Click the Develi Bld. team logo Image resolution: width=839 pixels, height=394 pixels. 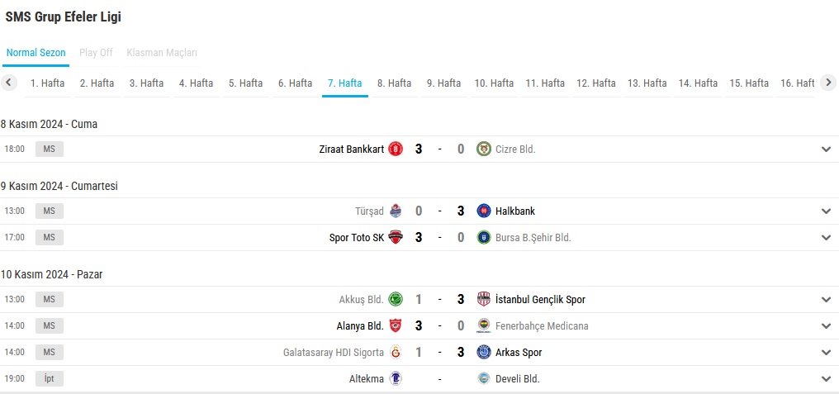pyautogui.click(x=484, y=378)
